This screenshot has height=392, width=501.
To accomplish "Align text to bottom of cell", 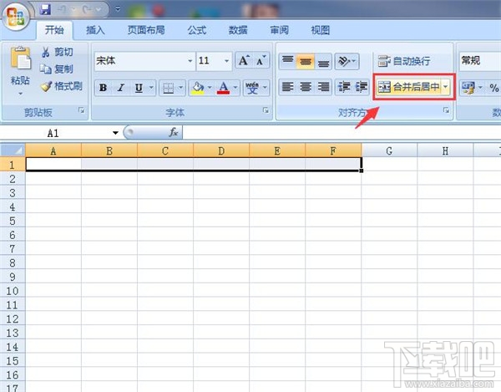I will [323, 61].
